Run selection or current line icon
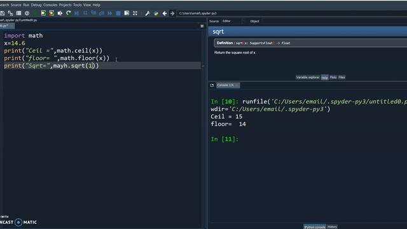Screen dimensions: 407x229 [x=60, y=13]
